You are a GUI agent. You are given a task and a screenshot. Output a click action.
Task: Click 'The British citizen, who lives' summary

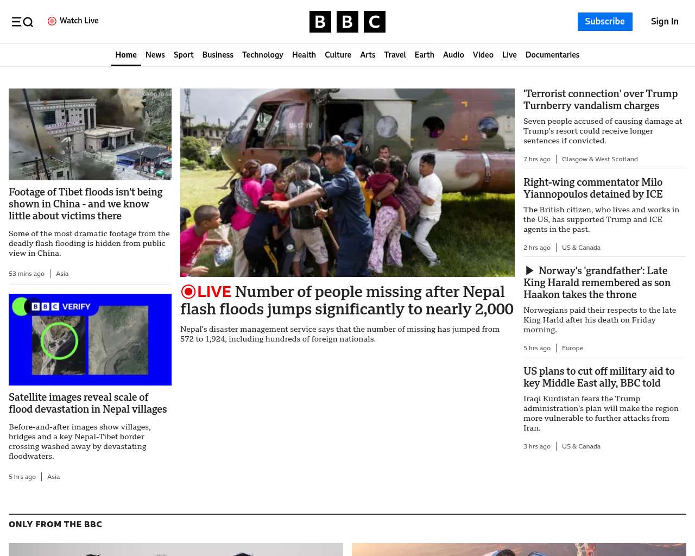point(601,219)
